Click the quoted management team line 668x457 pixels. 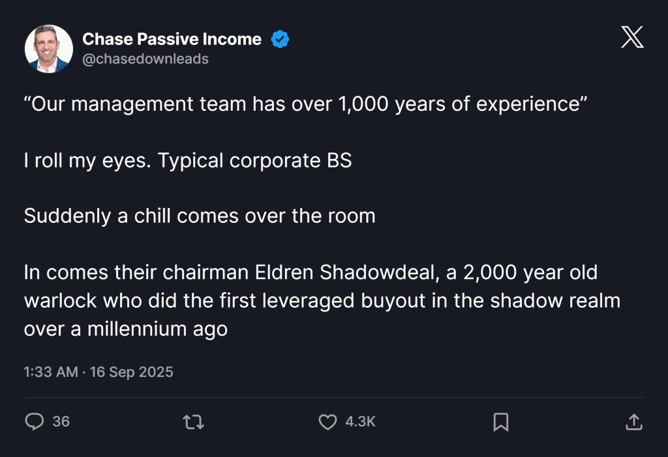coord(301,104)
